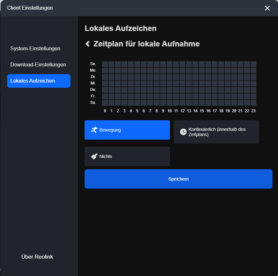The width and height of the screenshot is (278, 276).
Task: Click the hour 10 column label
Action: click(170, 111)
